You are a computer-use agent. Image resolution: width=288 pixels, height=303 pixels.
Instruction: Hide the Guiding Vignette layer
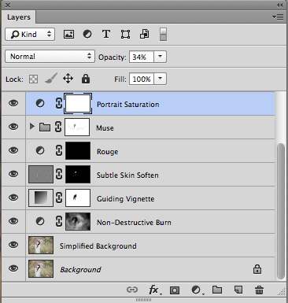click(x=13, y=198)
